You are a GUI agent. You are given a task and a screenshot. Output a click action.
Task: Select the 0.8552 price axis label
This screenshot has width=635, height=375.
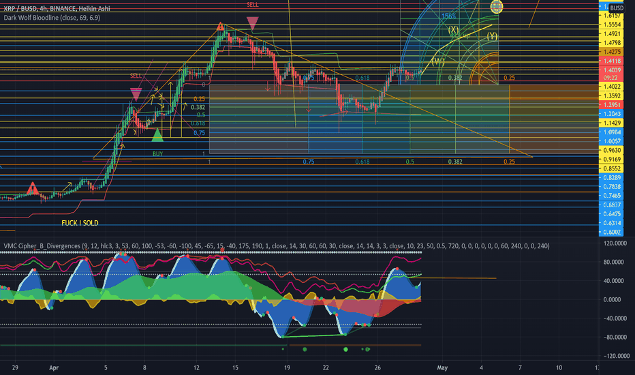612,168
